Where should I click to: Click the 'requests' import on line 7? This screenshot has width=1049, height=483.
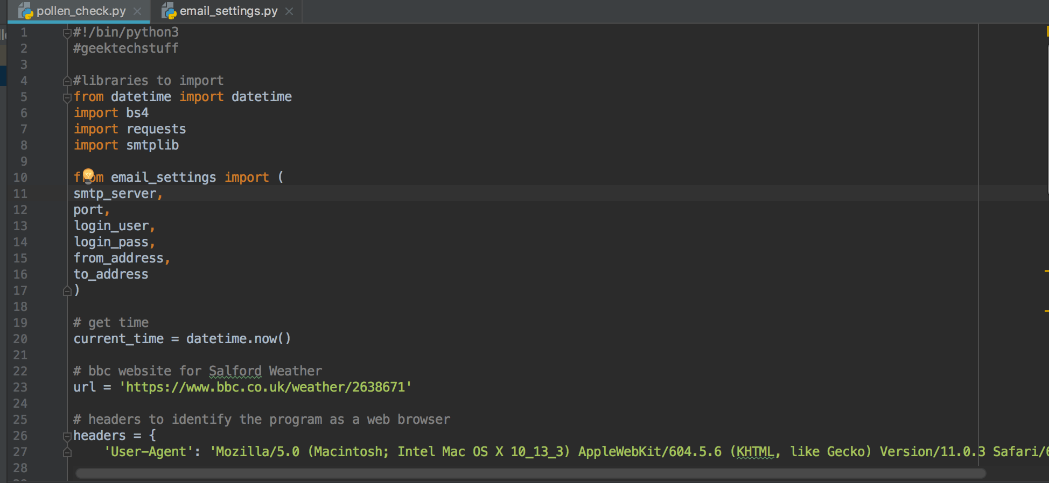pyautogui.click(x=156, y=129)
